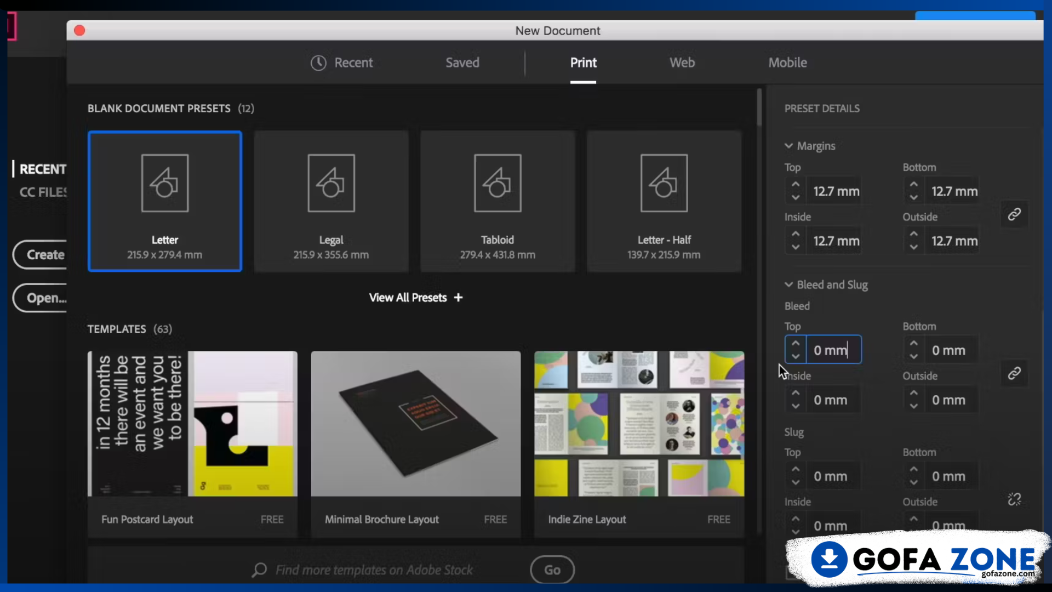1052x592 pixels.
Task: Toggle the slug broken-link chain icon
Action: (1014, 499)
